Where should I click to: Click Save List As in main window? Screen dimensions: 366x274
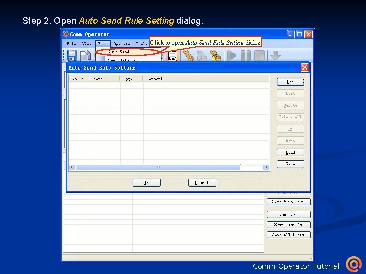click(289, 225)
